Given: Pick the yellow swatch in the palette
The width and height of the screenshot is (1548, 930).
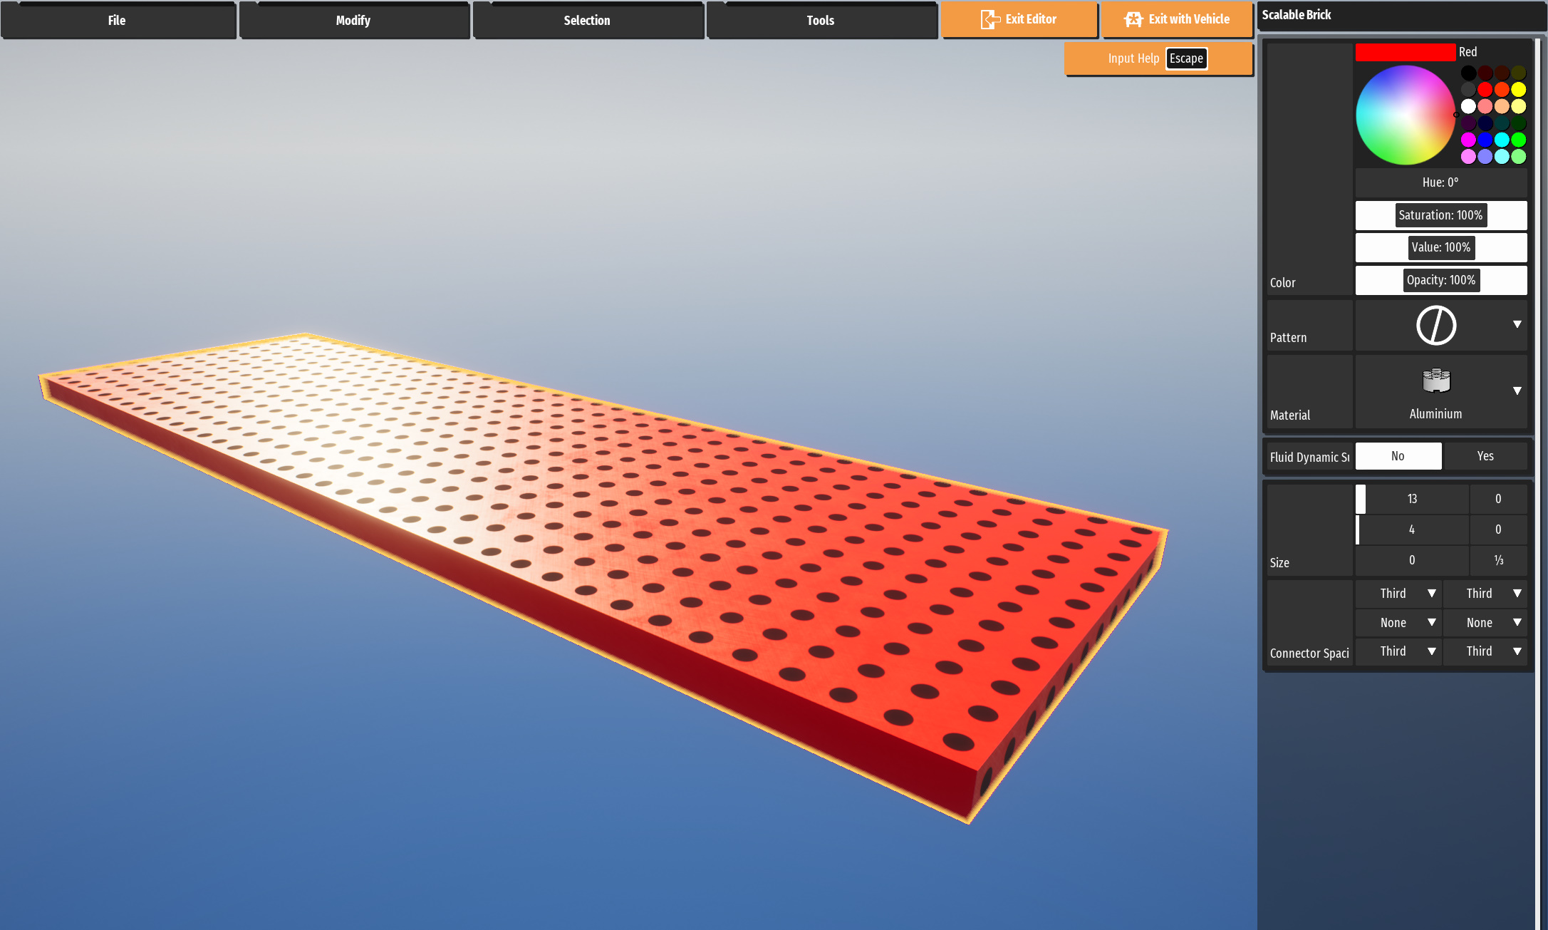Looking at the screenshot, I should (x=1518, y=89).
